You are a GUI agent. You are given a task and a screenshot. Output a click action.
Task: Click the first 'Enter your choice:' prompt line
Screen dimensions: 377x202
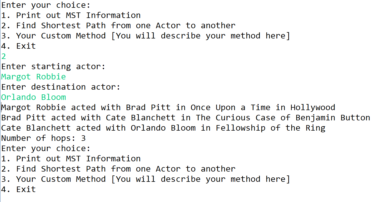point(46,5)
